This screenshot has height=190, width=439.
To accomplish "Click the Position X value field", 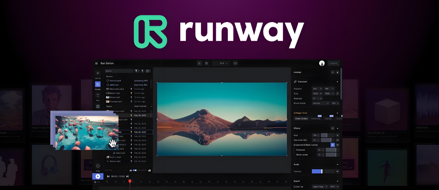I will click(x=317, y=89).
